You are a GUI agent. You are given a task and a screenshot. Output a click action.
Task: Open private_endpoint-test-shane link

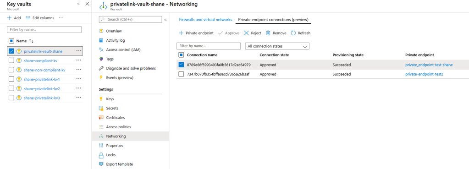[x=429, y=65]
